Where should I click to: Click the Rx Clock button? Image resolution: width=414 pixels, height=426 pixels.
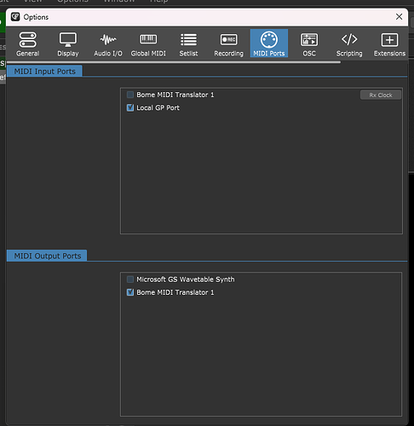(x=381, y=95)
